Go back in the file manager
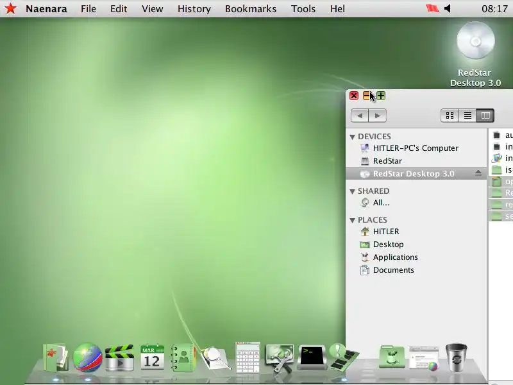Image resolution: width=513 pixels, height=385 pixels. tap(360, 116)
